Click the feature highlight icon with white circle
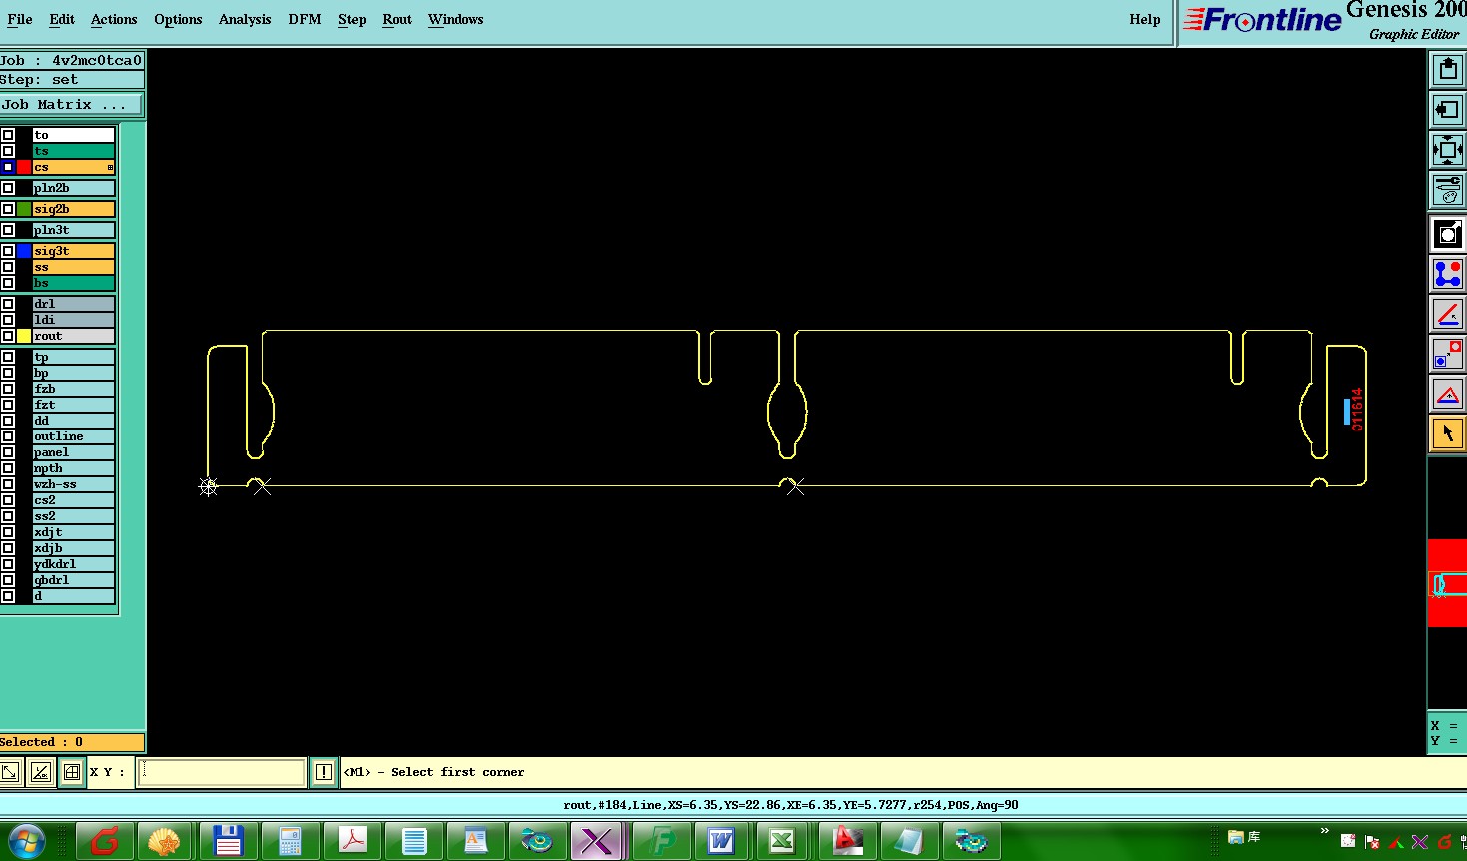Screen dimensions: 1467x861 point(1447,234)
